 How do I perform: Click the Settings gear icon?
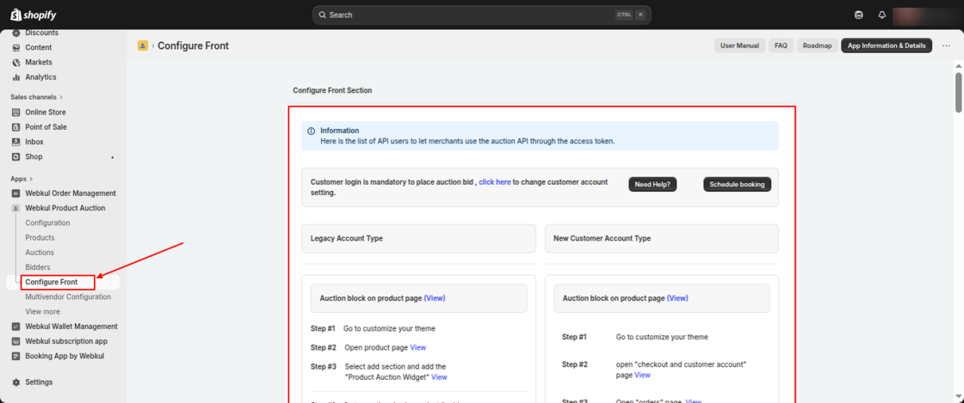(16, 382)
